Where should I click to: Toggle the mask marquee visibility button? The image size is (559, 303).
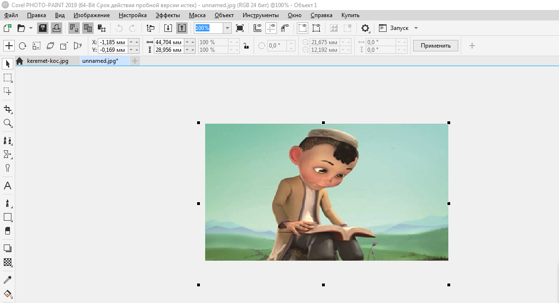[303, 28]
